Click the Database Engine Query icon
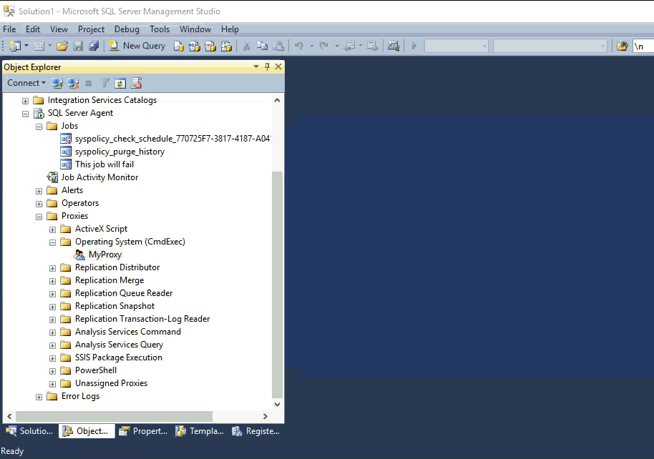The width and height of the screenshot is (654, 459). click(x=179, y=46)
